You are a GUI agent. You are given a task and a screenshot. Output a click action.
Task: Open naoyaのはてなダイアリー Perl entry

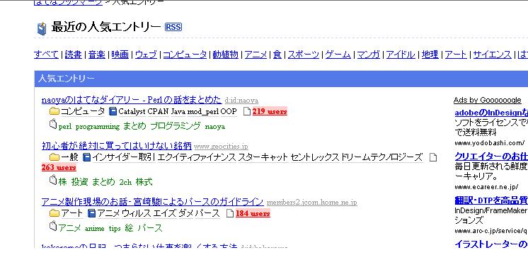point(132,100)
